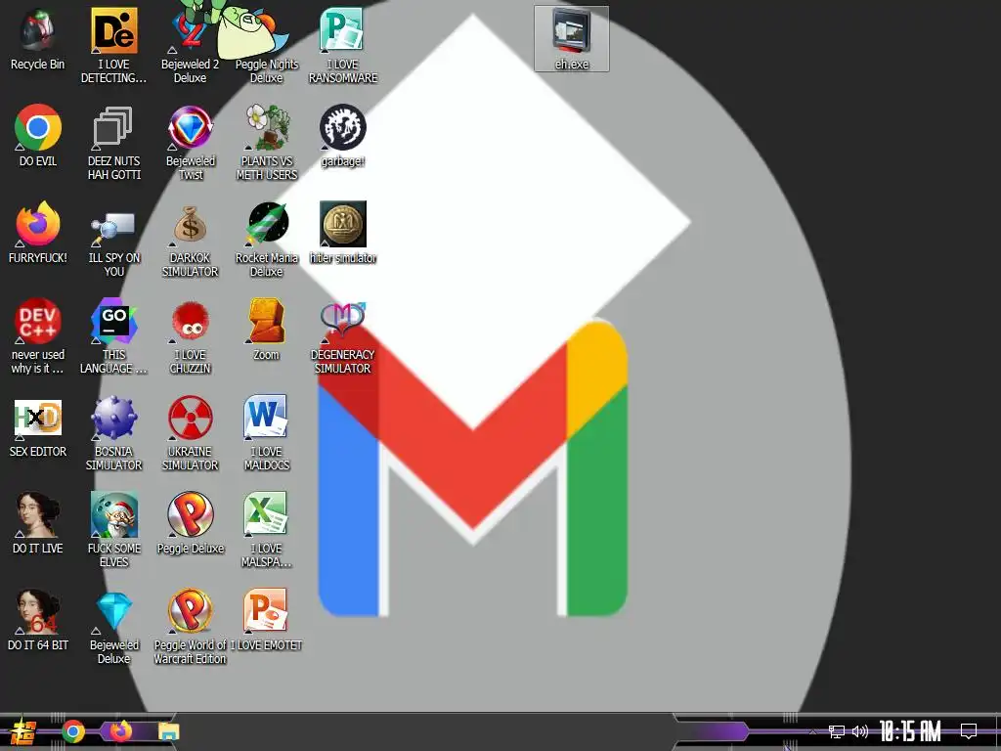The width and height of the screenshot is (1001, 751).
Task: Open the 'DEGENERACY SIMULATOR' heart icon
Action: pos(343,336)
